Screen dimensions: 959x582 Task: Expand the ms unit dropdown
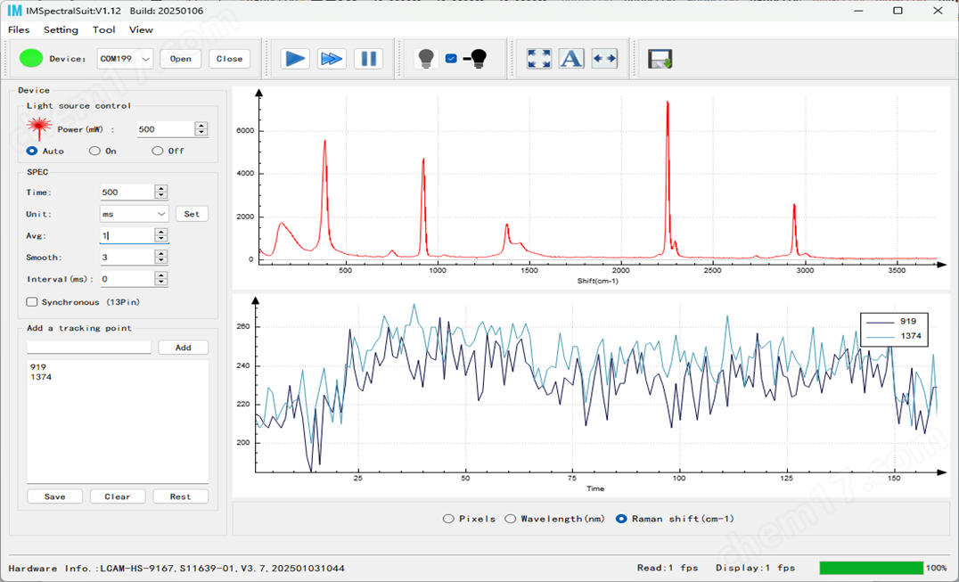(134, 214)
